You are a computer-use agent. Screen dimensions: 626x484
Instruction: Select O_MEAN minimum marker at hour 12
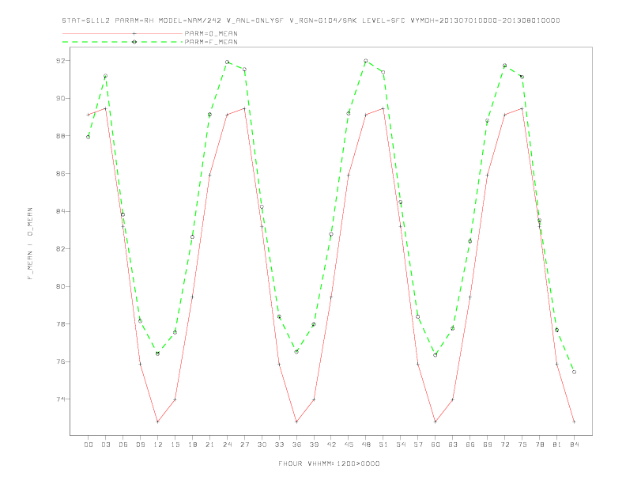(158, 422)
